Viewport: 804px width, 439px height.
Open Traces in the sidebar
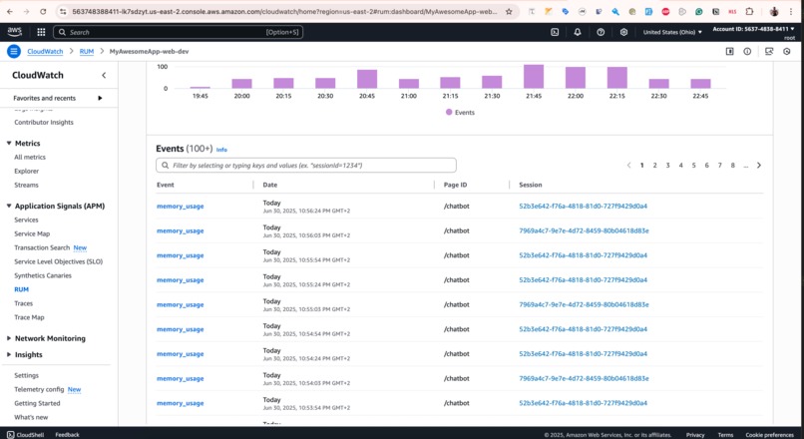coord(23,303)
